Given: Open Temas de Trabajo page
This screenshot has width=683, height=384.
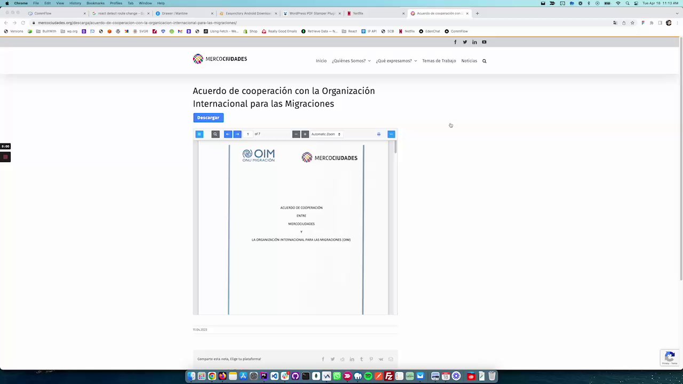Looking at the screenshot, I should tap(439, 61).
